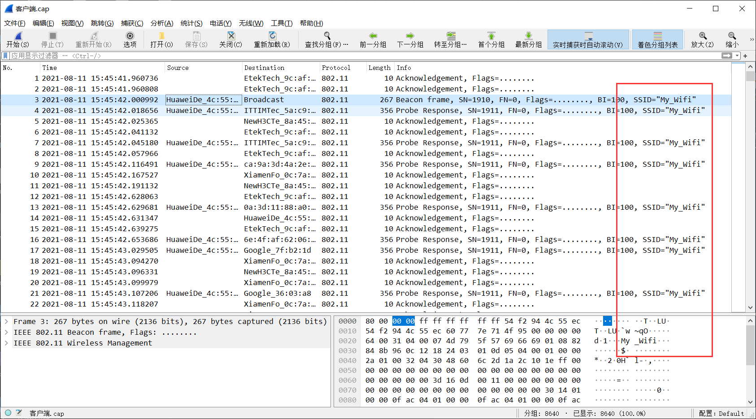Open the 电话 menu
Image resolution: width=756 pixels, height=419 pixels.
tap(221, 23)
